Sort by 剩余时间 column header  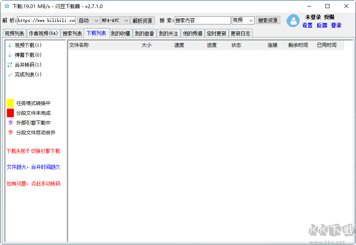(301, 45)
